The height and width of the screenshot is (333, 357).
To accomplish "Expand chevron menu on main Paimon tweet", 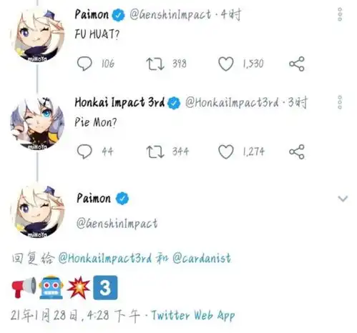I will point(343,199).
